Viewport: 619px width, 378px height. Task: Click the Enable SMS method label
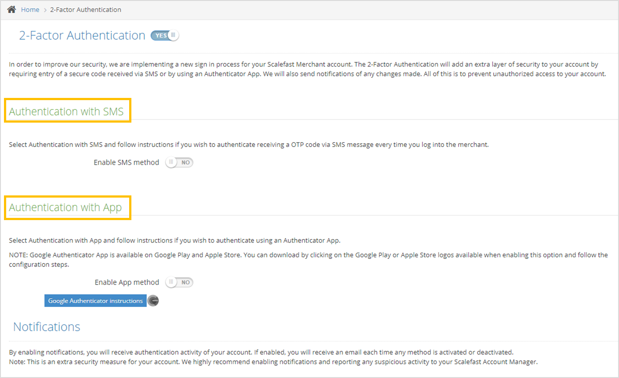(x=126, y=162)
